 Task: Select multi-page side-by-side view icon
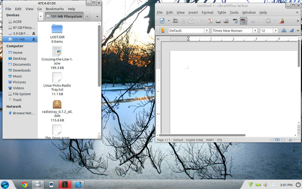(277, 140)
